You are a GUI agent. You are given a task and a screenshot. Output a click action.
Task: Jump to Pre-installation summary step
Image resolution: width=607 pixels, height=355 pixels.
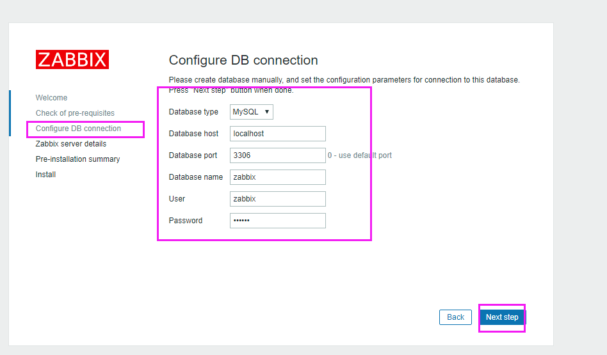tap(77, 159)
